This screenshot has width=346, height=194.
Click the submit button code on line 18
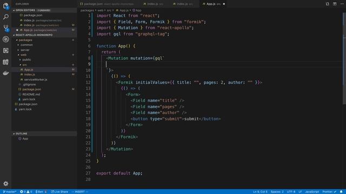(x=175, y=119)
